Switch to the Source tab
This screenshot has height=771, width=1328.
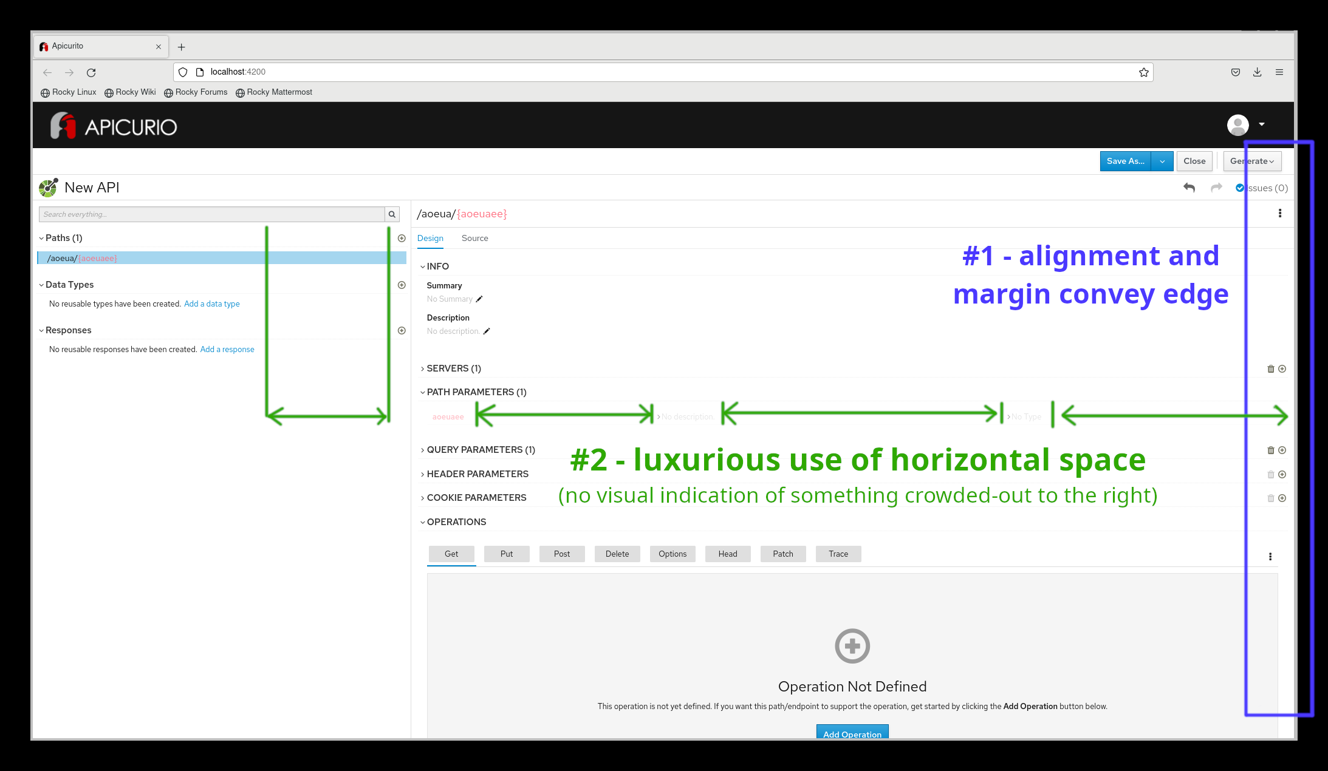pos(474,238)
